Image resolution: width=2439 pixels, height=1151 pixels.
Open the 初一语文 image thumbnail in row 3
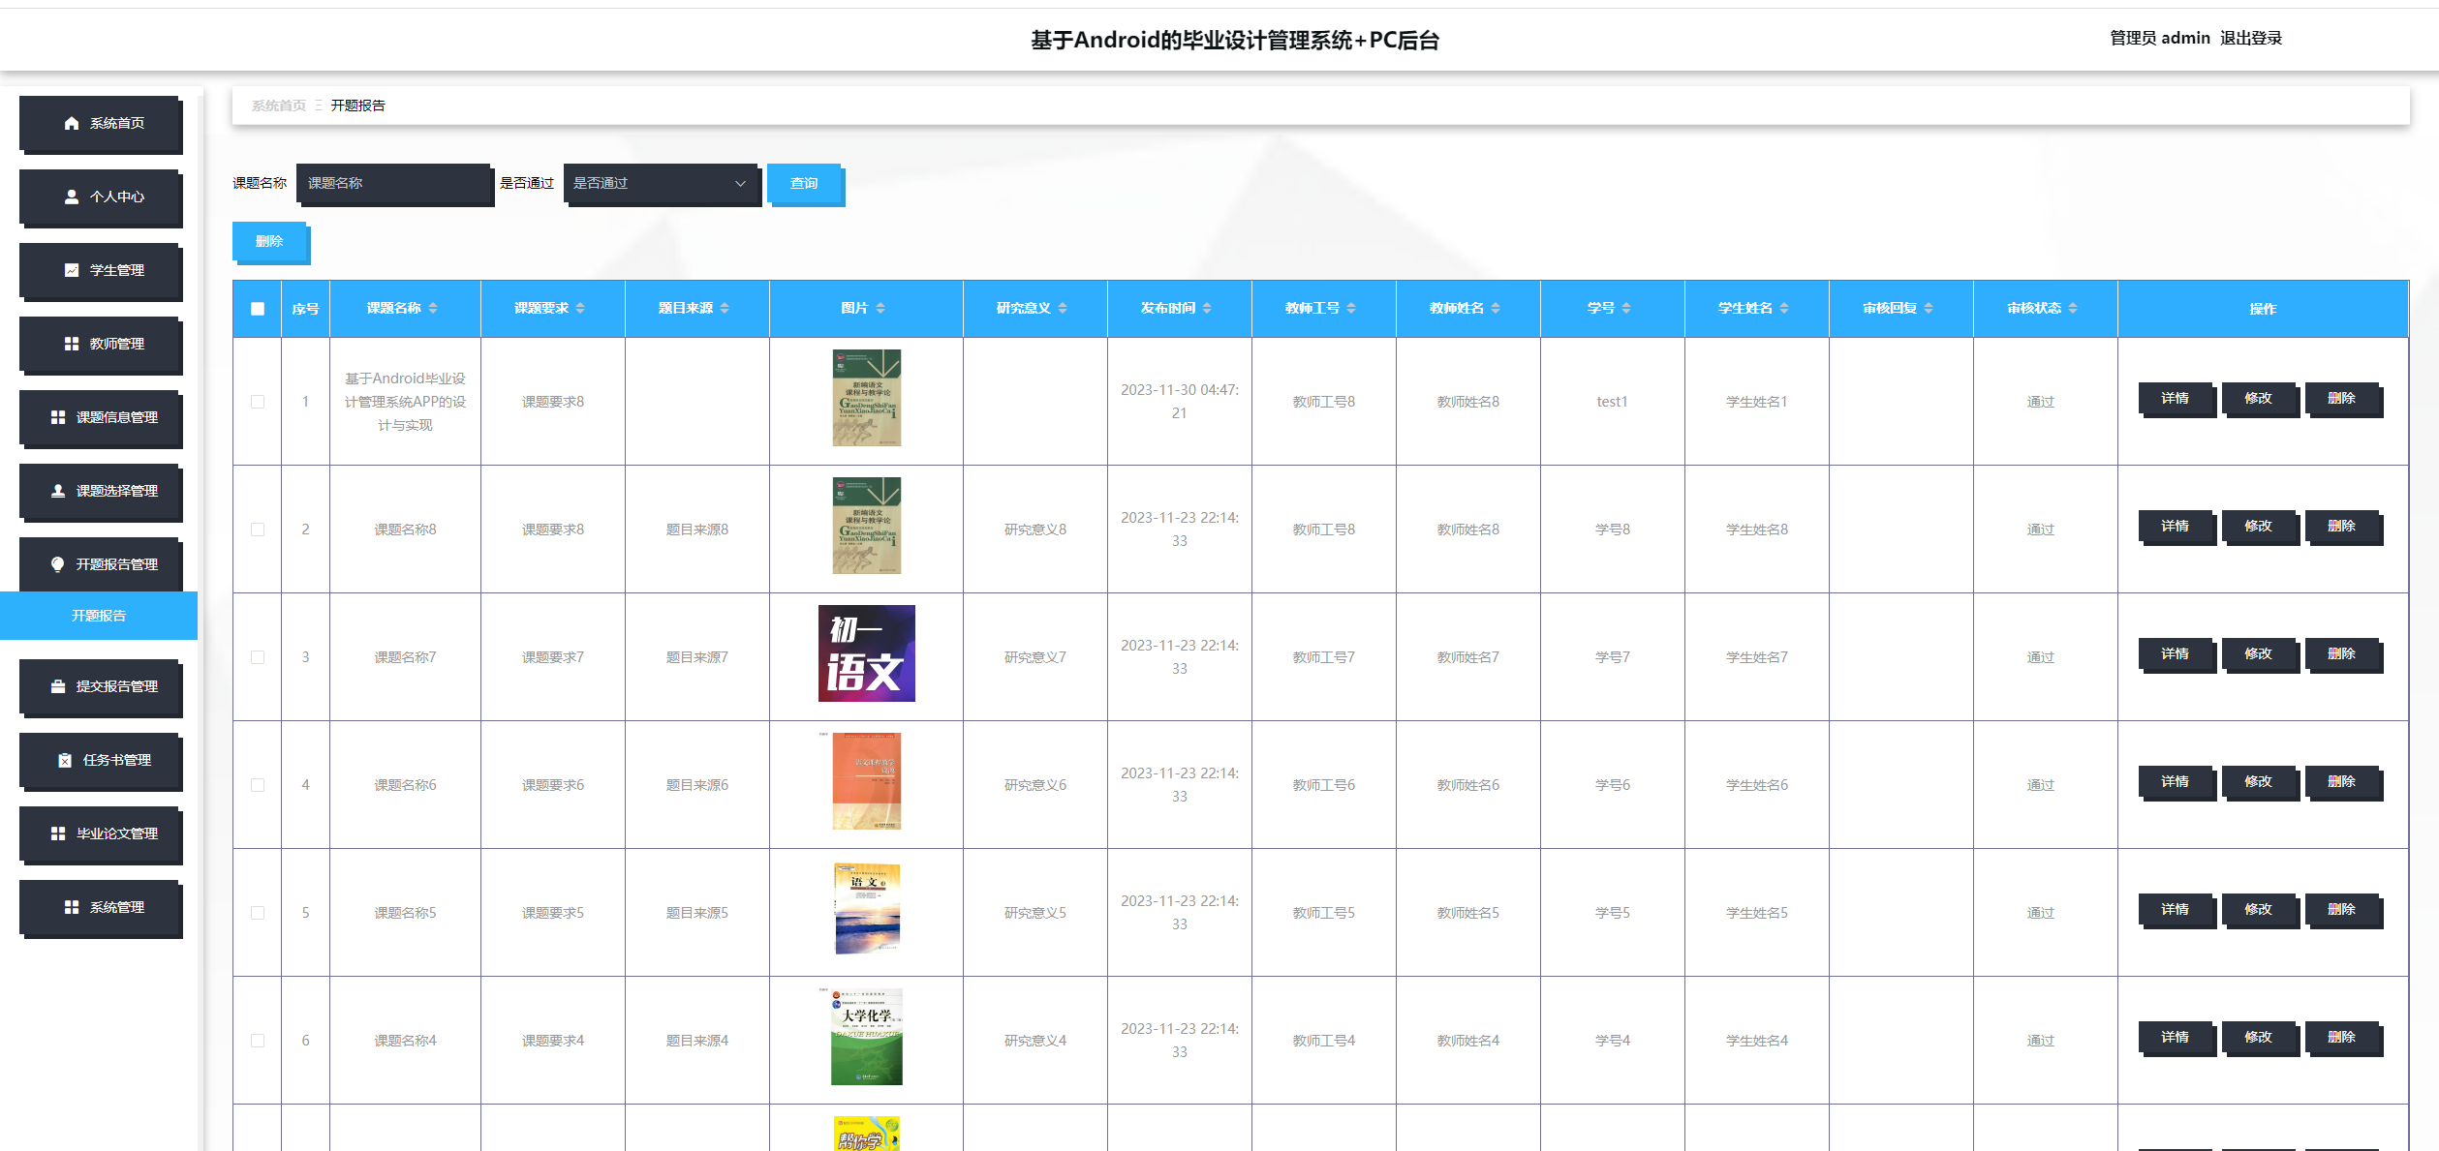coord(865,652)
